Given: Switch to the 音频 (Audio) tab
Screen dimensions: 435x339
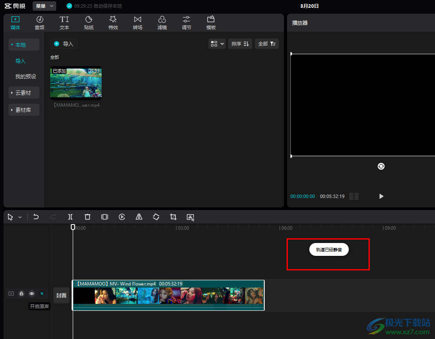Looking at the screenshot, I should [x=39, y=23].
